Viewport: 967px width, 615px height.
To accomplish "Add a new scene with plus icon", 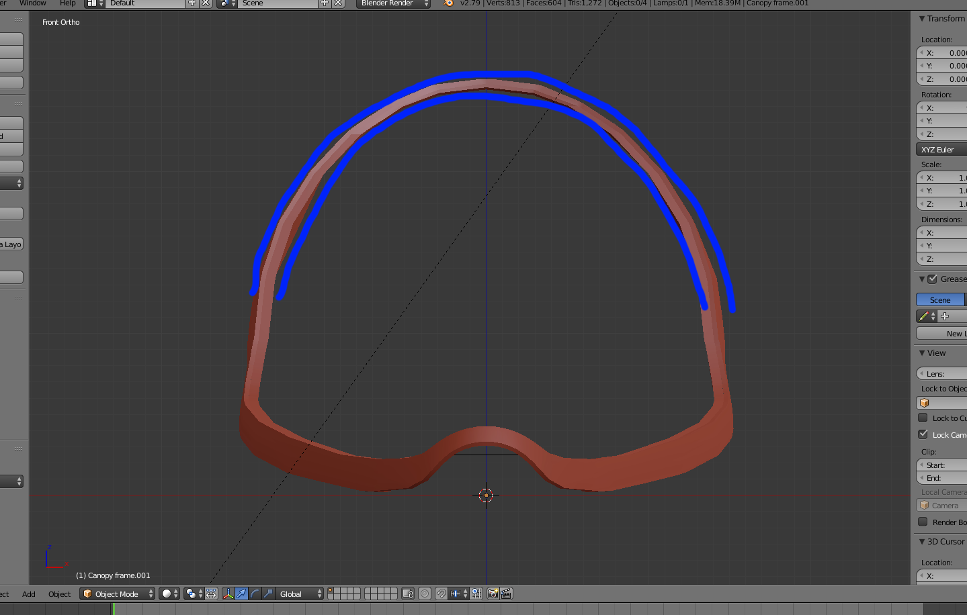I will click(x=325, y=3).
